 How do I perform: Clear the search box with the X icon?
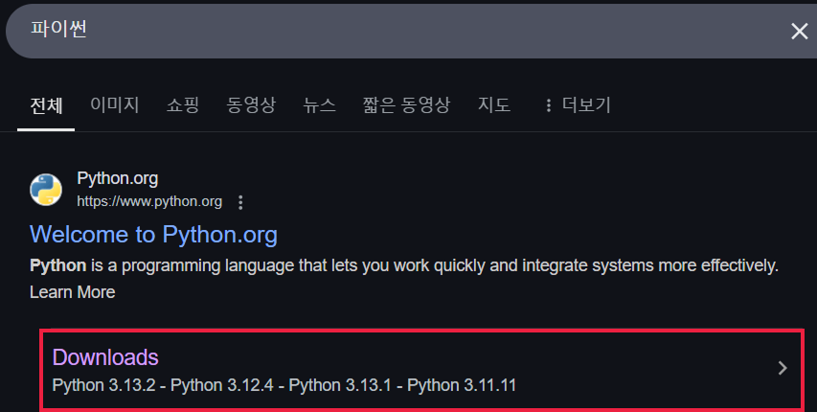(x=800, y=32)
